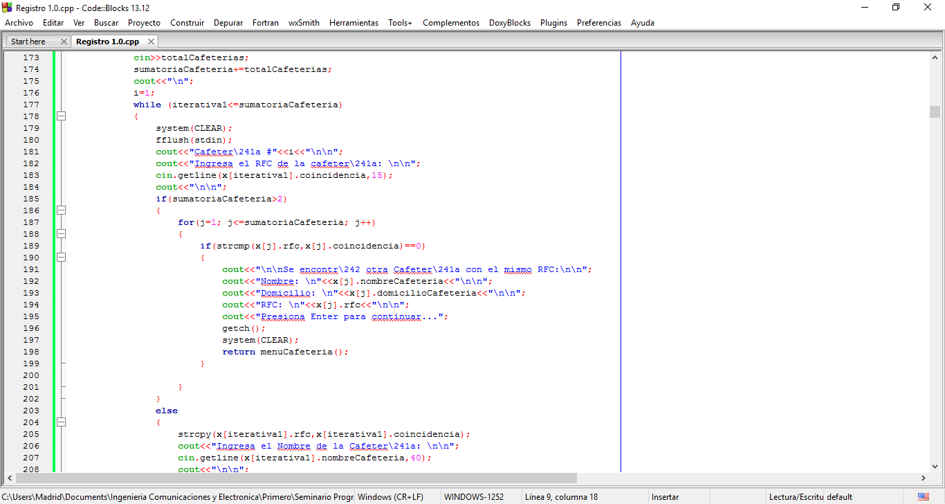Close the Start here tab
The image size is (945, 504).
64,42
